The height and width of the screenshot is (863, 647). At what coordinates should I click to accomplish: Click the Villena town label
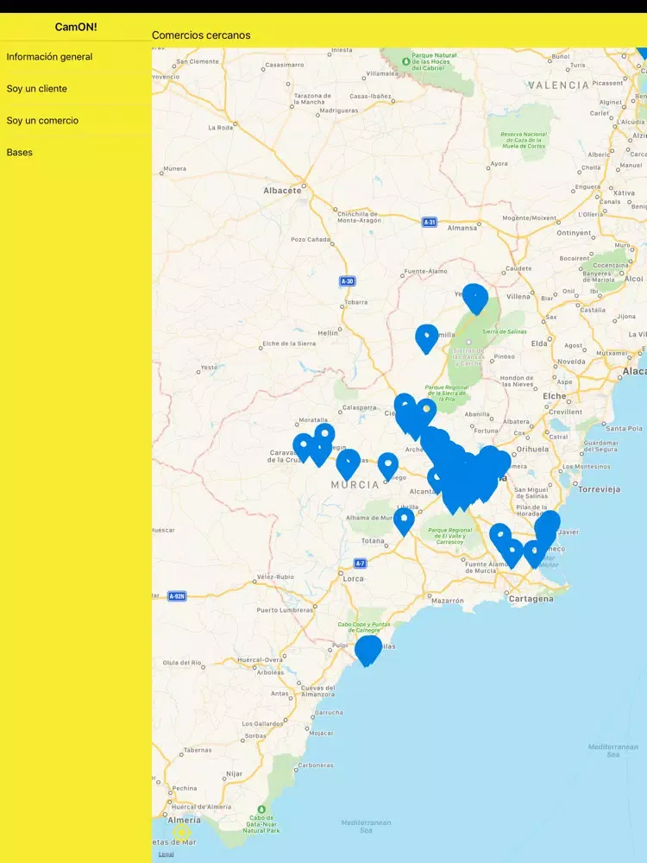[x=518, y=297]
